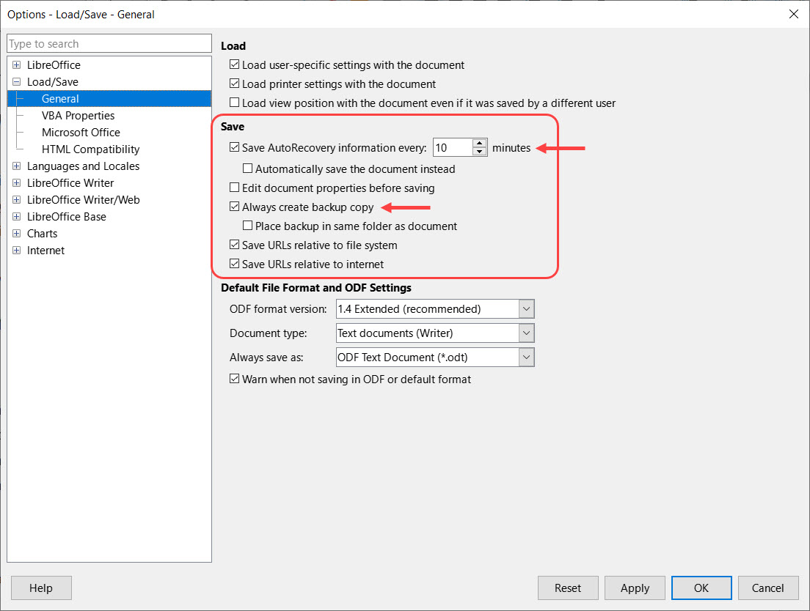Toggle Always create backup copy
The height and width of the screenshot is (611, 810).
pyautogui.click(x=235, y=207)
